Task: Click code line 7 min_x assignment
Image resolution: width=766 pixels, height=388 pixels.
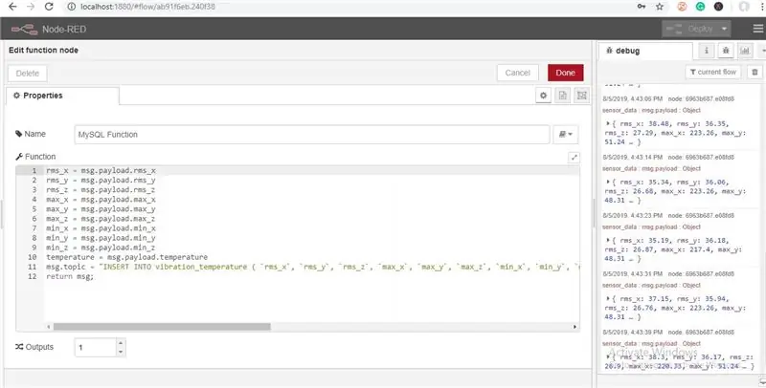Action: tap(101, 228)
